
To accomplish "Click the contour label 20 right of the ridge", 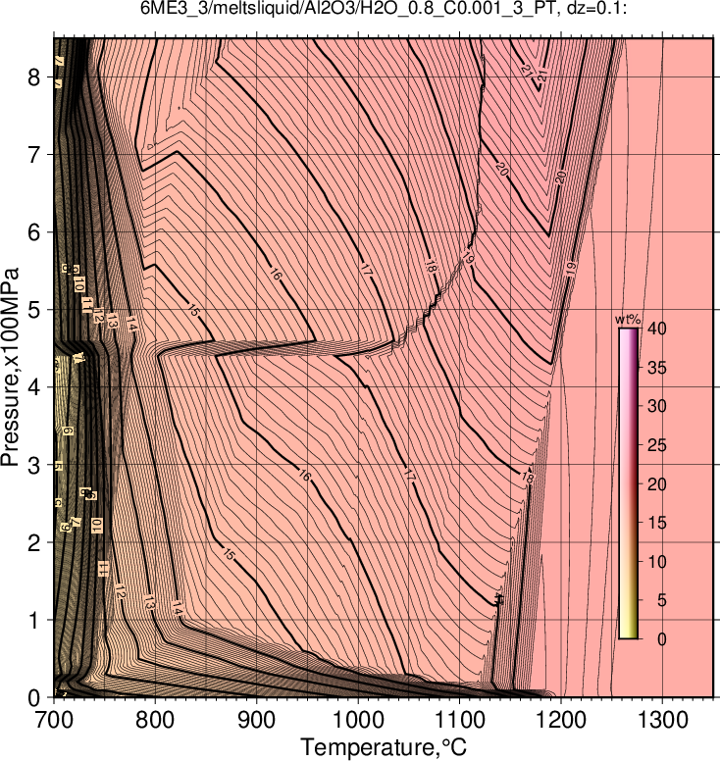I will pos(560,178).
